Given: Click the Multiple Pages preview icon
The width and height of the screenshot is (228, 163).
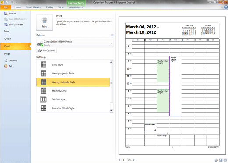Looking at the screenshot, I should (x=225, y=160).
